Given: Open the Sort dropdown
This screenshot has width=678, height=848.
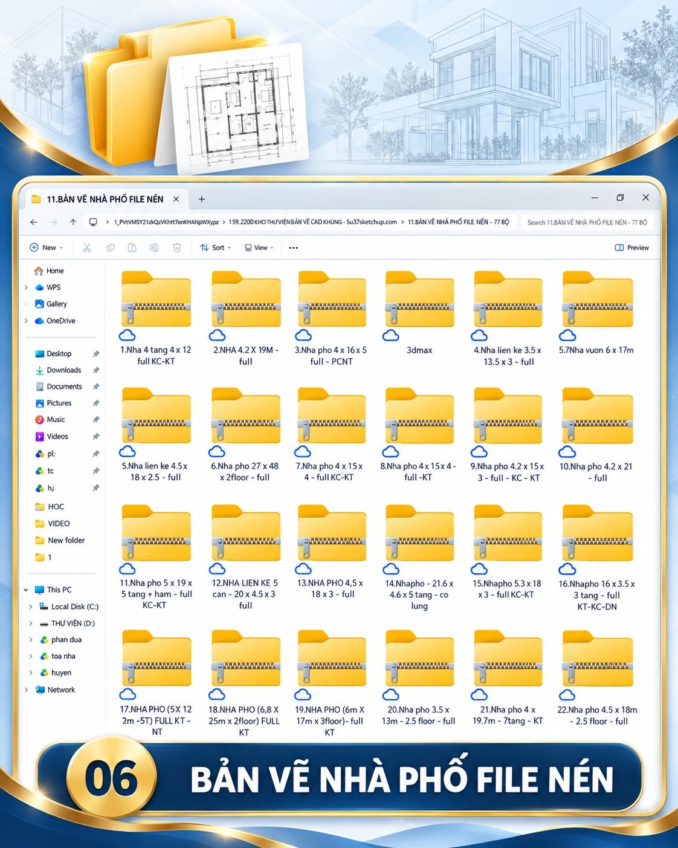Looking at the screenshot, I should coord(216,247).
